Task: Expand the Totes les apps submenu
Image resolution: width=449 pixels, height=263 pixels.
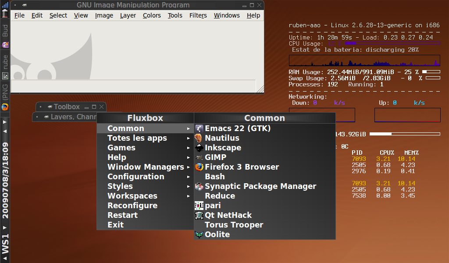Action: coord(146,138)
